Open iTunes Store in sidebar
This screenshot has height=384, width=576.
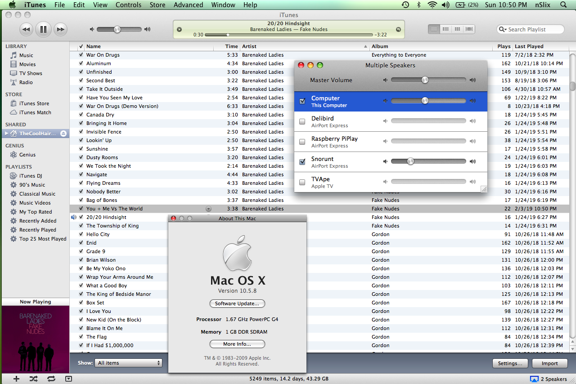coord(34,103)
